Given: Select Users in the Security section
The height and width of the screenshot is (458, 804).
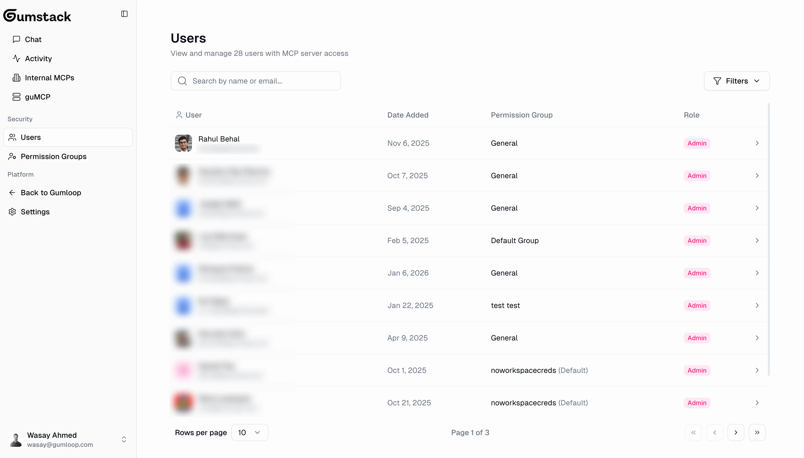Looking at the screenshot, I should click(31, 137).
